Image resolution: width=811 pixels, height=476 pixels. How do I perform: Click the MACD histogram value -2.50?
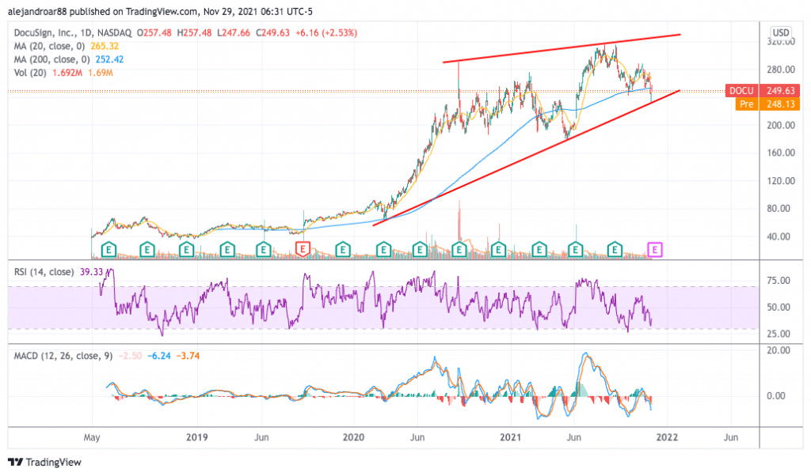(130, 356)
